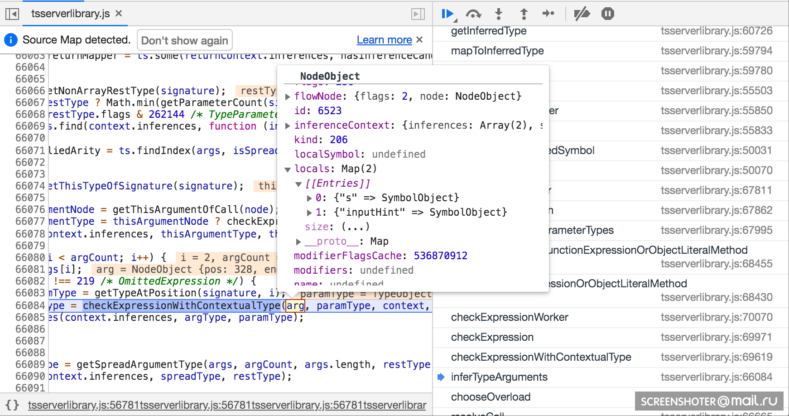The image size is (789, 416).
Task: Close the tsserverlibrary.js tab
Action: (x=119, y=14)
